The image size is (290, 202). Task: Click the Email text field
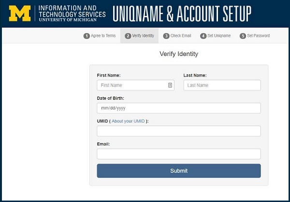click(x=179, y=154)
